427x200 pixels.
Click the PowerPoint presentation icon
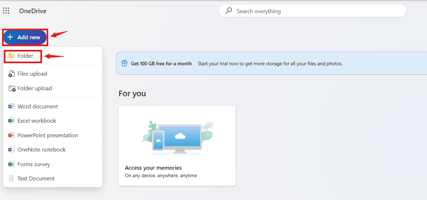11,135
